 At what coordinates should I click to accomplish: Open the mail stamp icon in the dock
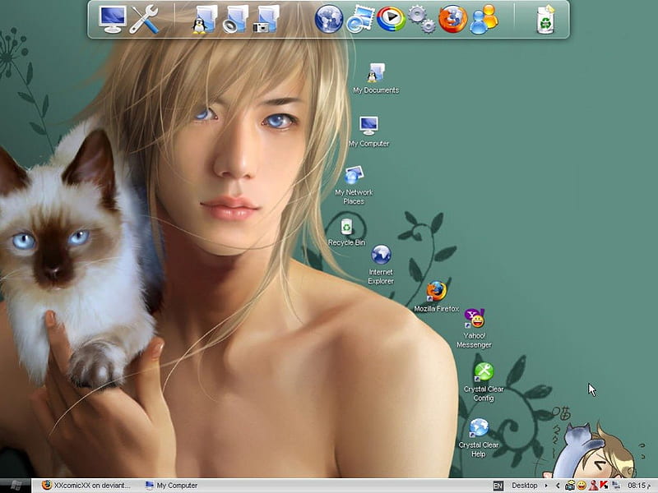[360, 19]
